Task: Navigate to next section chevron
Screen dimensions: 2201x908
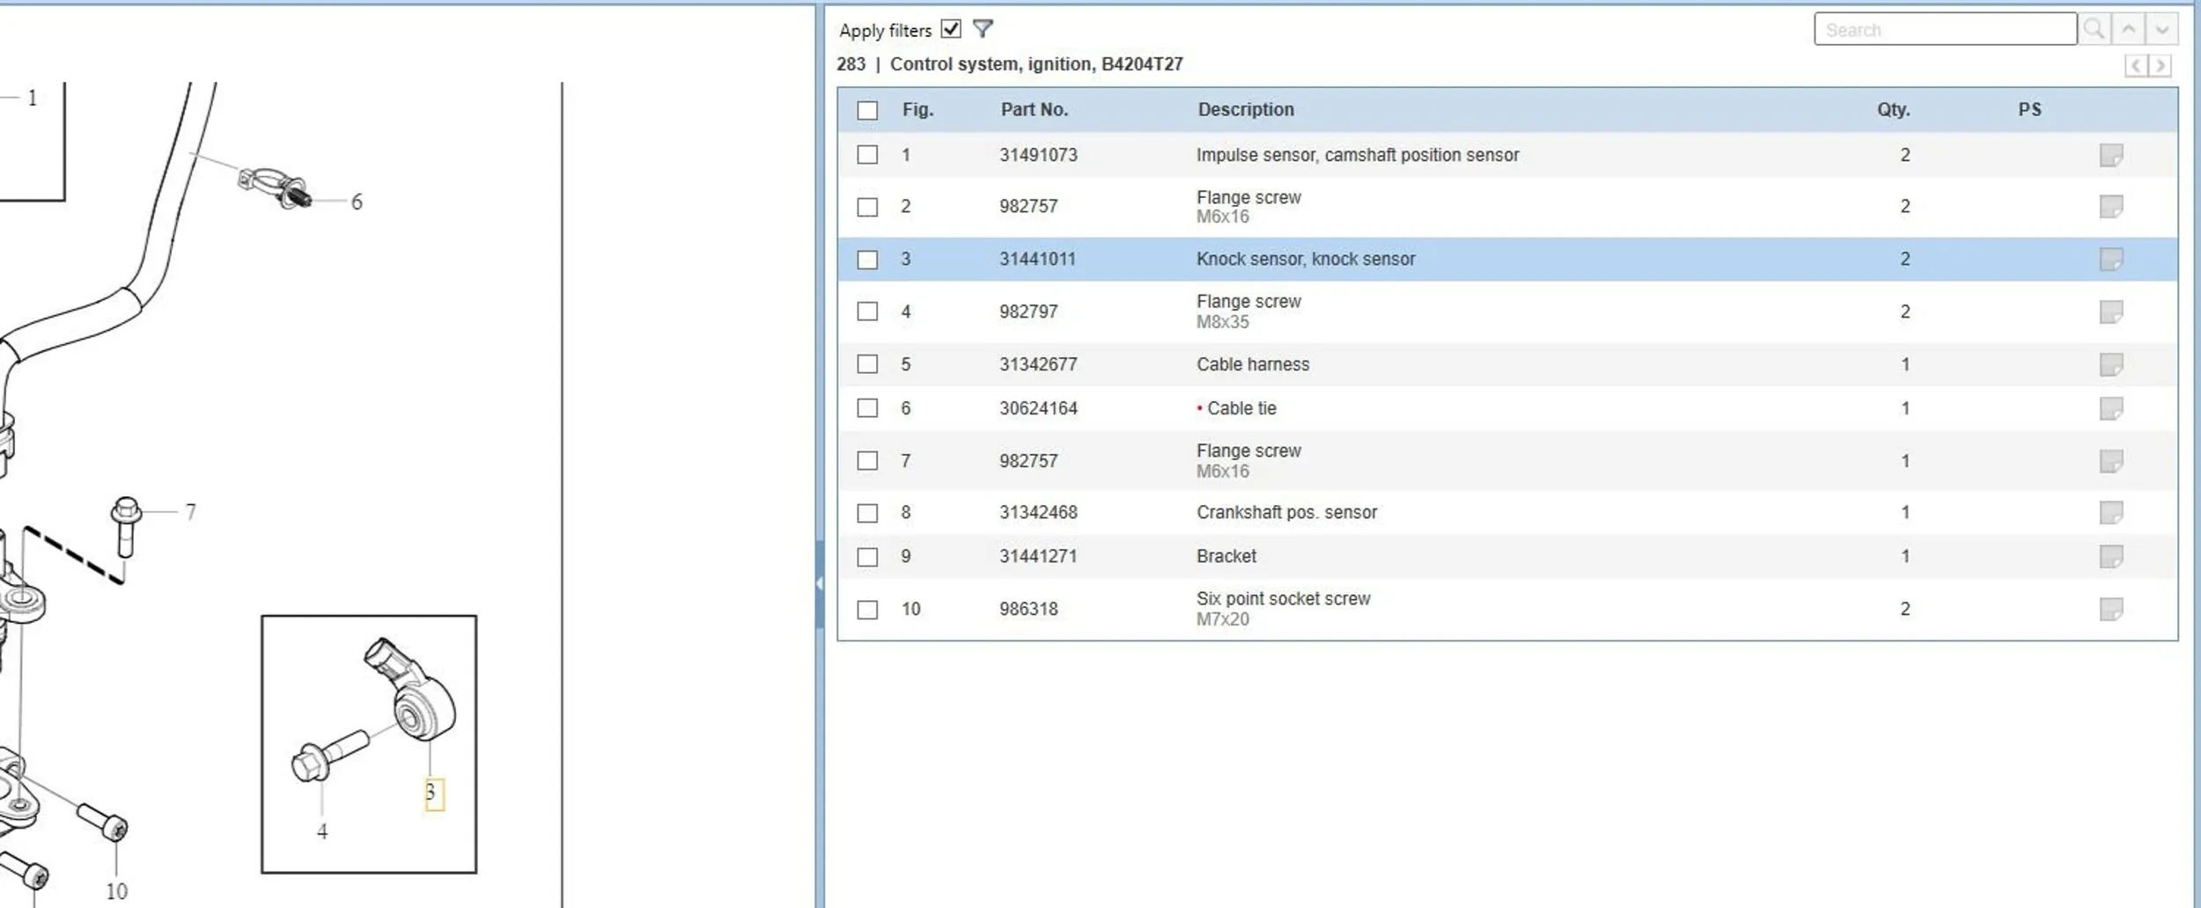Action: [x=2160, y=66]
